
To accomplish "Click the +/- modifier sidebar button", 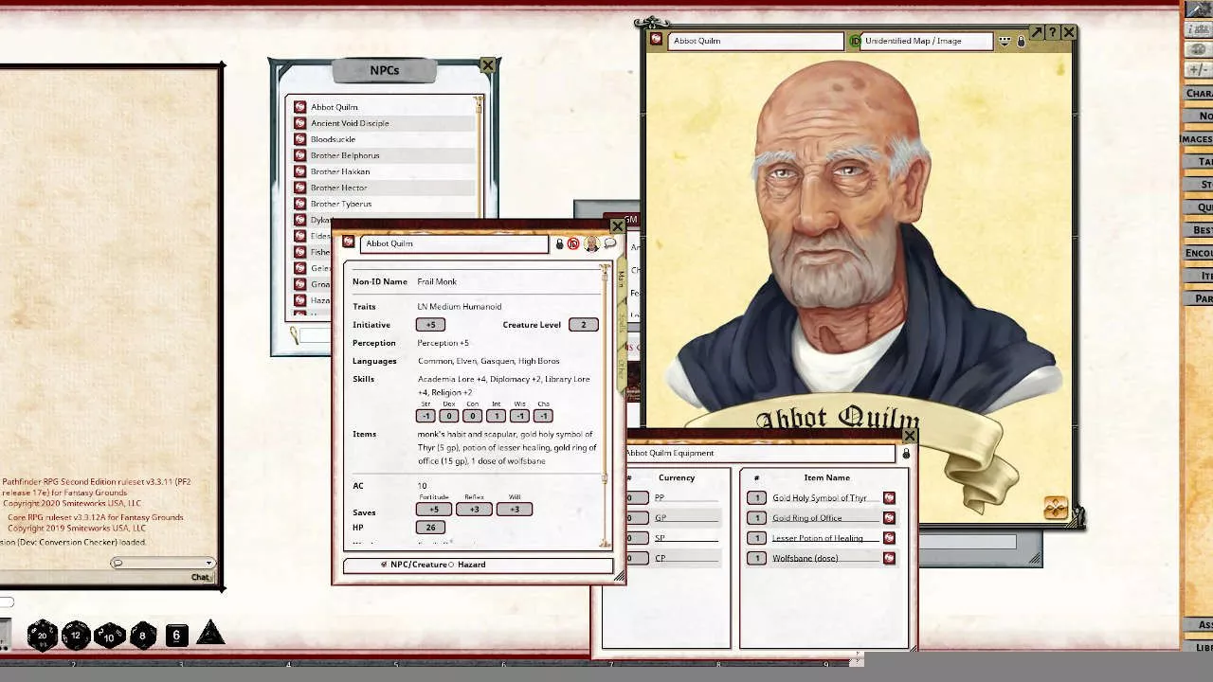I will coord(1199,69).
